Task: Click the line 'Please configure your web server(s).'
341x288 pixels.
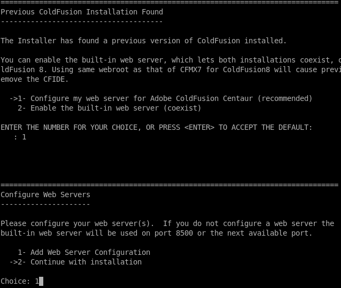Action: click(x=167, y=223)
